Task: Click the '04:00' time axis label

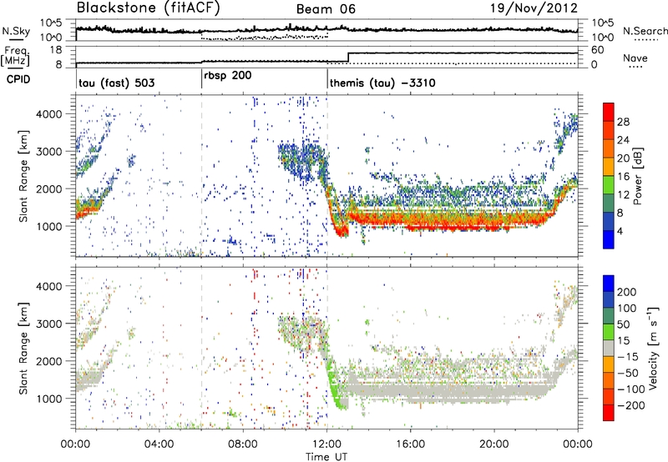Action: (x=159, y=444)
